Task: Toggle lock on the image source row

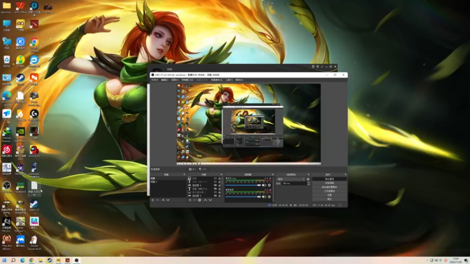Action: tap(220, 178)
